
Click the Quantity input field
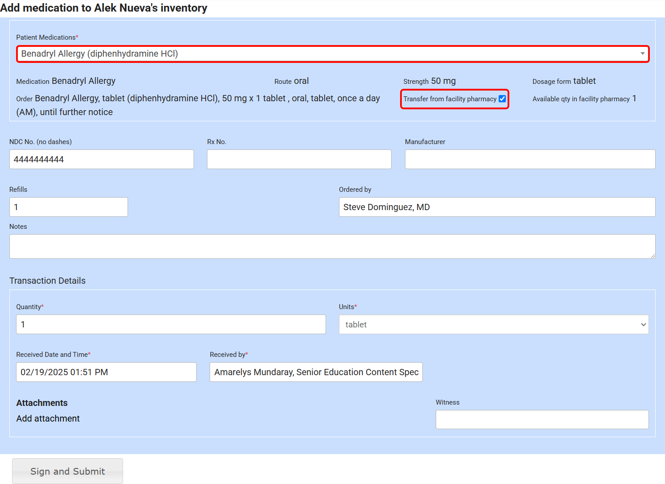(x=171, y=324)
